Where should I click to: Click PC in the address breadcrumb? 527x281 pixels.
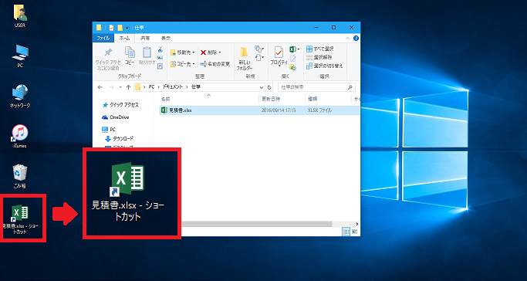[x=151, y=87]
